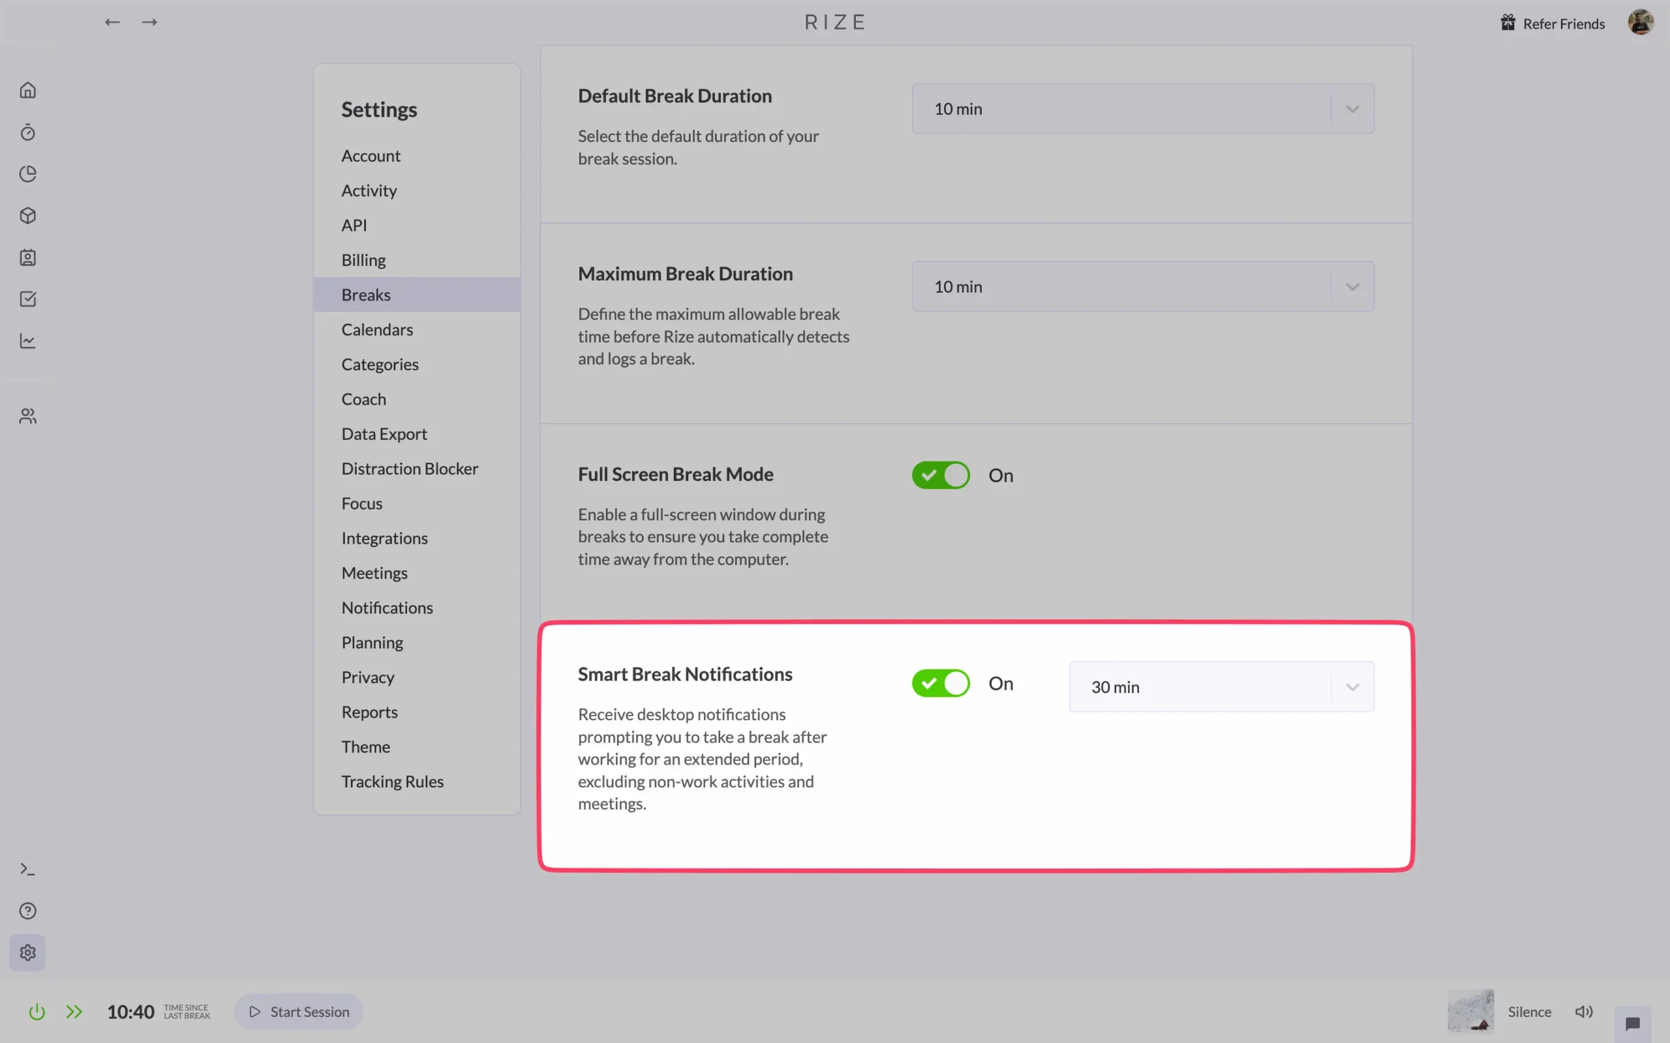Screen dimensions: 1670x1043
Task: Select Activity in the Settings menu
Action: coord(417,190)
